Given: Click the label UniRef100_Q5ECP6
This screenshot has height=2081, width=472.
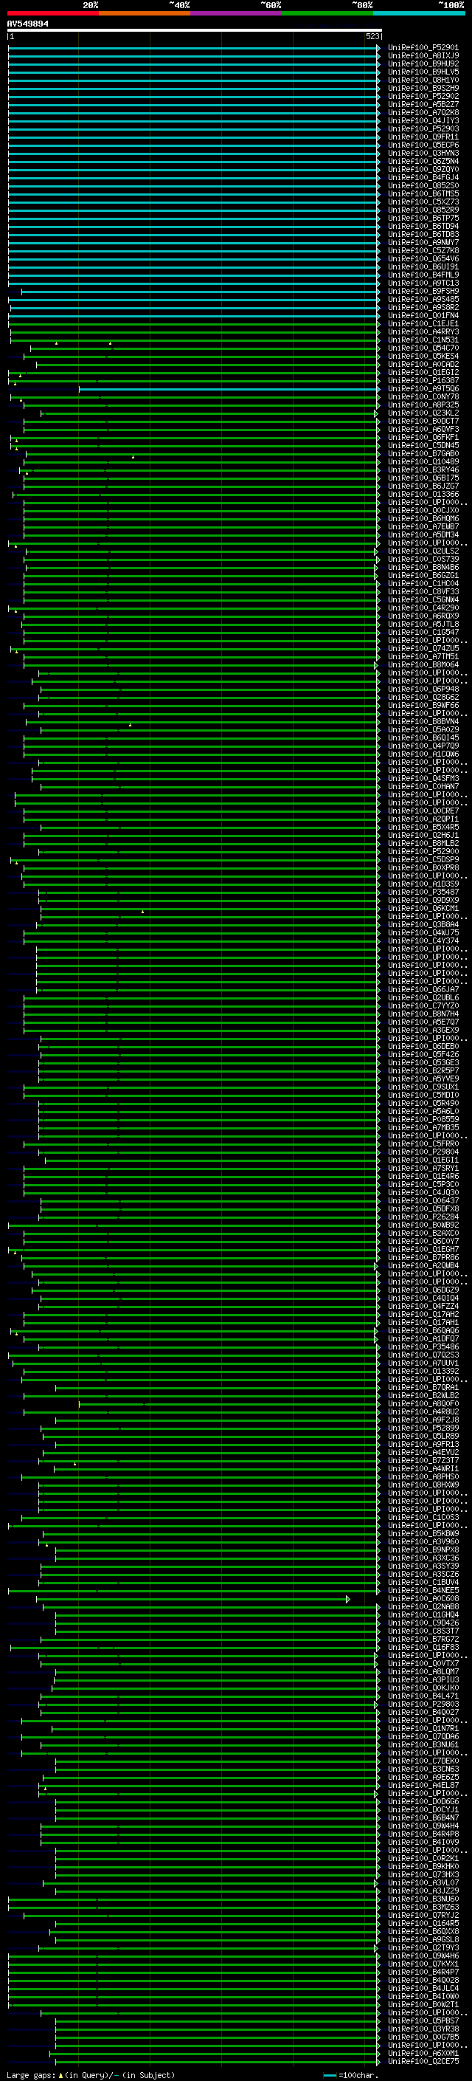Looking at the screenshot, I should tap(423, 145).
